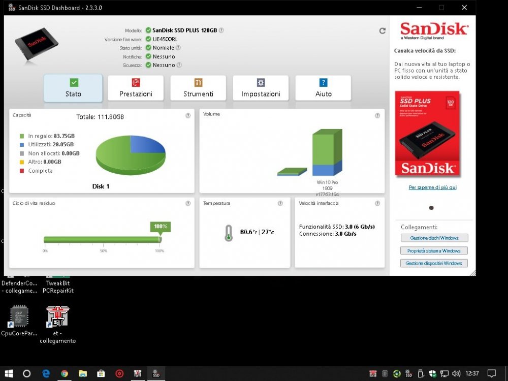Click the 100% life marker label
Viewport: 508px width, 381px height.
coord(161,227)
